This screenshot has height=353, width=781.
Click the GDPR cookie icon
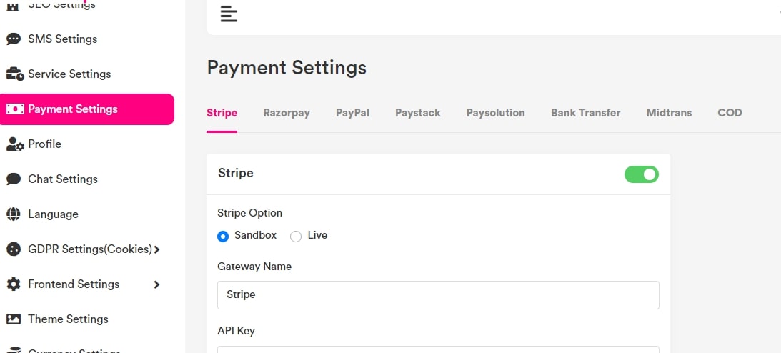click(14, 249)
